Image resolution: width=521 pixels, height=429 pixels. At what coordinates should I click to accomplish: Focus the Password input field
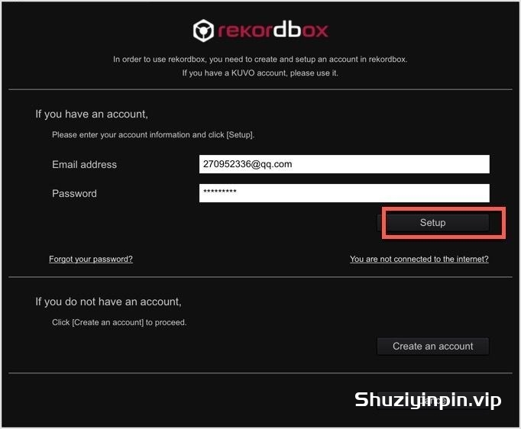point(345,193)
